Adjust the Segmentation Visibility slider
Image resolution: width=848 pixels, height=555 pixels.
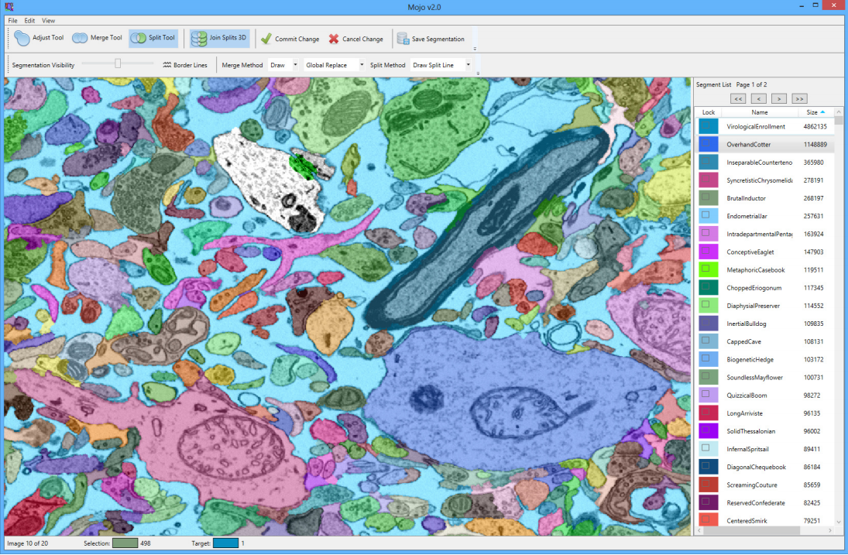pyautogui.click(x=118, y=63)
